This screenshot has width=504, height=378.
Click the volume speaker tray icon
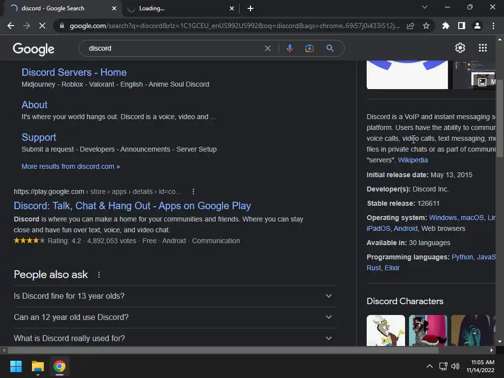(455, 366)
